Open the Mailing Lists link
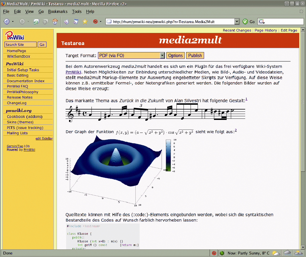306x257 pixels. 17,133
